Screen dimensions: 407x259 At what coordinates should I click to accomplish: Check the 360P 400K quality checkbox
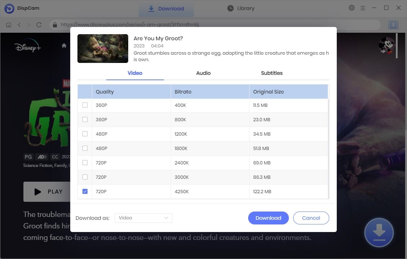pos(85,105)
